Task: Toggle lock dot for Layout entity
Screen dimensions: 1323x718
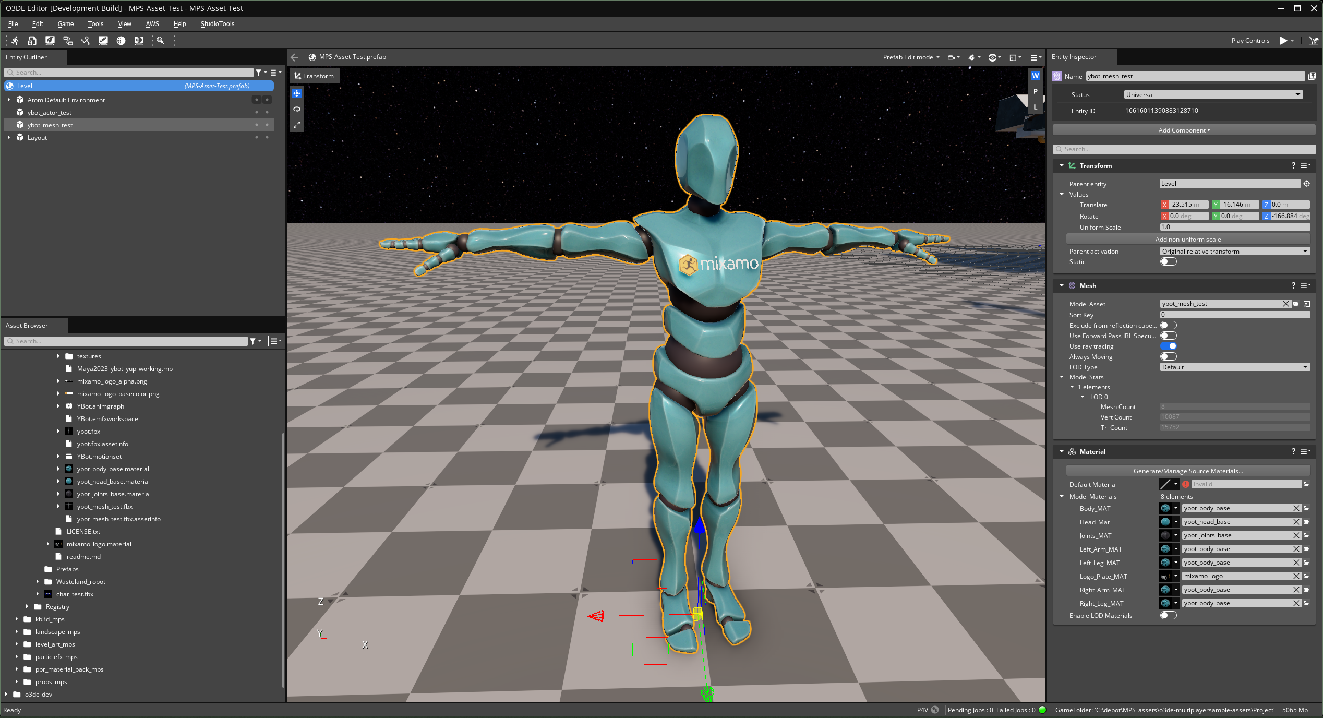Action: pos(267,137)
